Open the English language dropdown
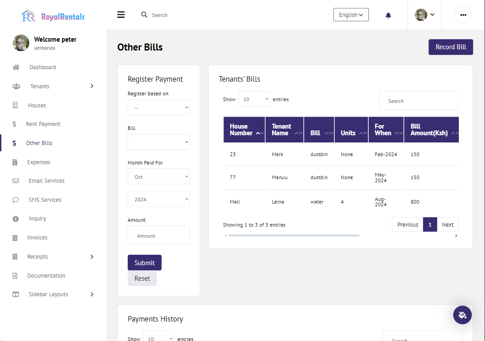The height and width of the screenshot is (341, 485). (351, 15)
